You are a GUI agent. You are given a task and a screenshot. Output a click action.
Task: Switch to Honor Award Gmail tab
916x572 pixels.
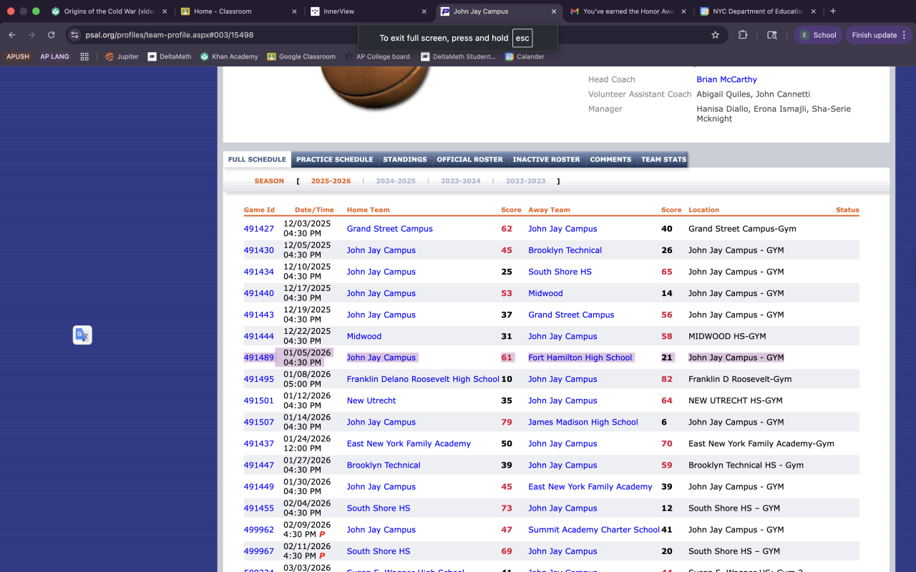point(628,11)
